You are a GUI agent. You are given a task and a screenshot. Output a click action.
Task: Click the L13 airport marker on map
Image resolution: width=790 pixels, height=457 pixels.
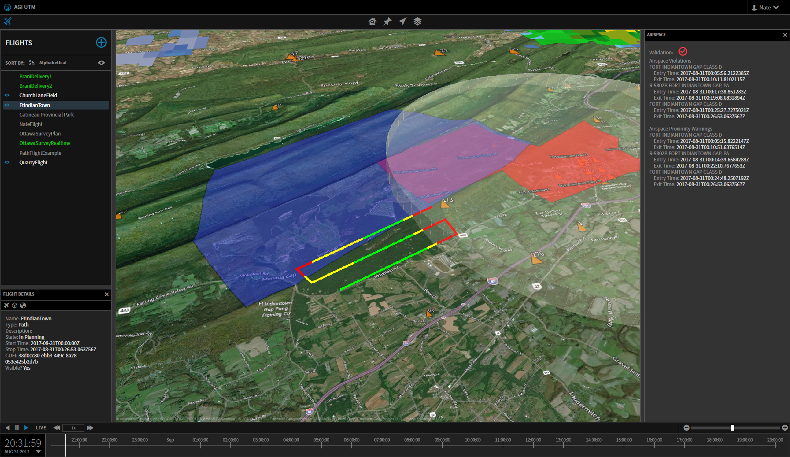(x=446, y=202)
